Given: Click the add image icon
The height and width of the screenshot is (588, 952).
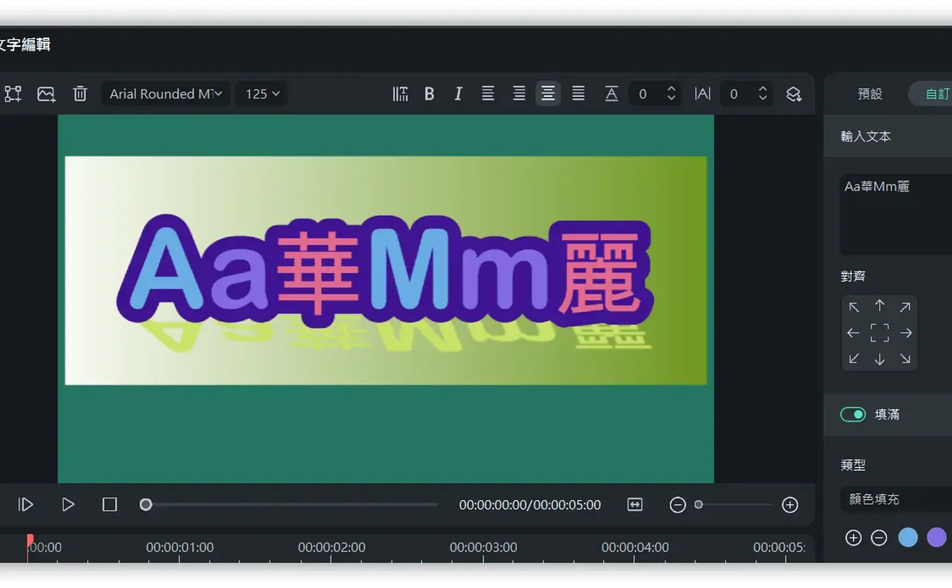Looking at the screenshot, I should click(x=46, y=94).
